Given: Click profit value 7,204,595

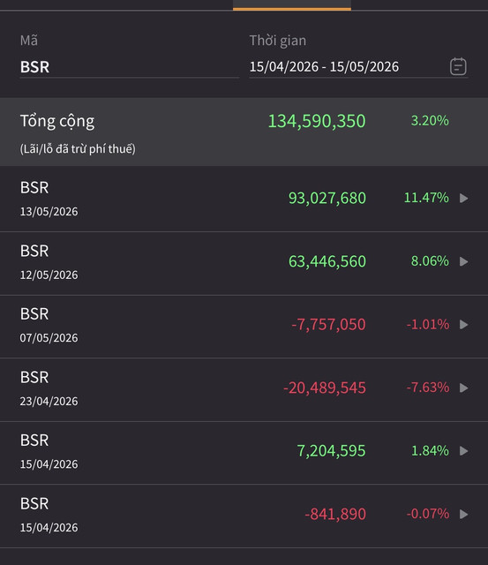Looking at the screenshot, I should tap(331, 451).
